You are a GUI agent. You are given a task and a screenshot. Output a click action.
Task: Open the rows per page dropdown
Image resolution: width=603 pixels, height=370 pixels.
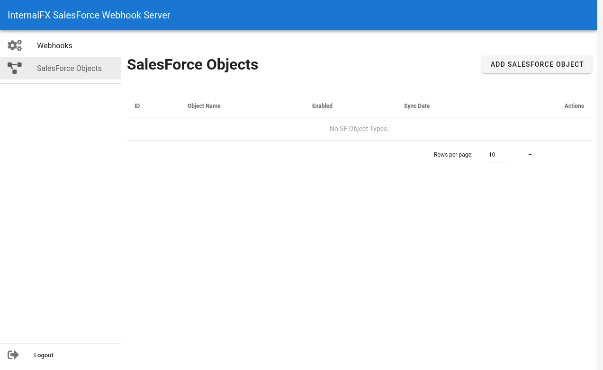[x=499, y=155]
